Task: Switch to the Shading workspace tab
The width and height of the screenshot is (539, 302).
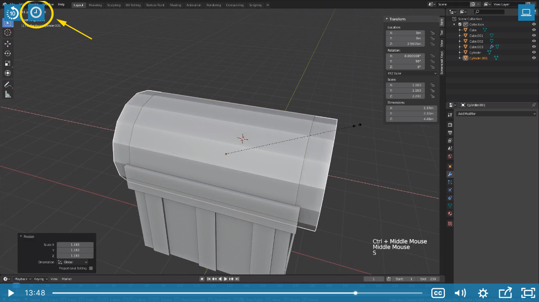Action: point(175,5)
